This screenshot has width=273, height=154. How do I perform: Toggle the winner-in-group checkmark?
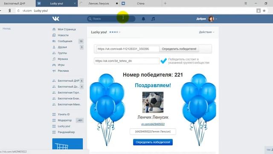coord(163,61)
